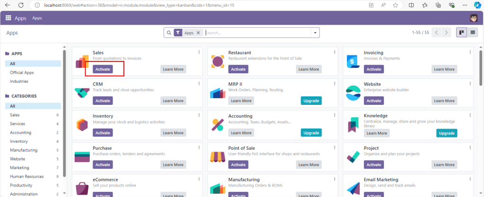Image resolution: width=484 pixels, height=197 pixels.
Task: Click the Project app icon
Action: click(353, 157)
